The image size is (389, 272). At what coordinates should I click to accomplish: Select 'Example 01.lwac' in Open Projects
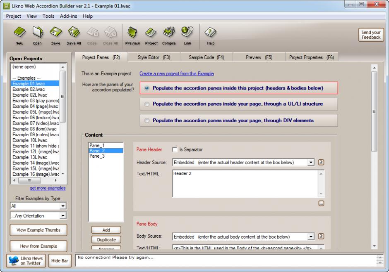click(x=35, y=84)
